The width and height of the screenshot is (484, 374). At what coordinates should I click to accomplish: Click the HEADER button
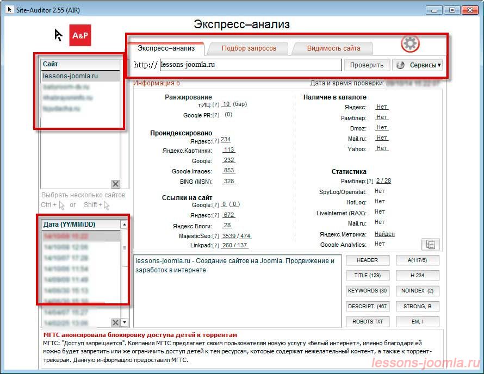[x=367, y=260]
